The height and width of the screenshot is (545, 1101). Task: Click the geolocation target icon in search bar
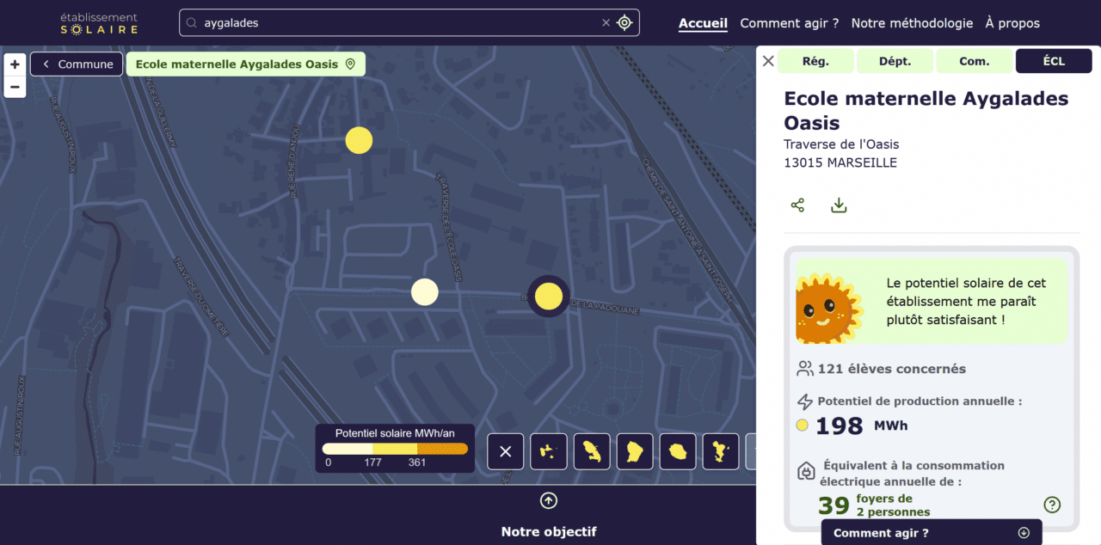pos(624,23)
